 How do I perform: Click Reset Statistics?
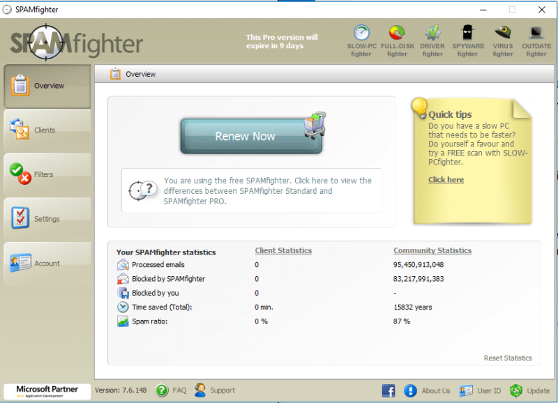508,358
